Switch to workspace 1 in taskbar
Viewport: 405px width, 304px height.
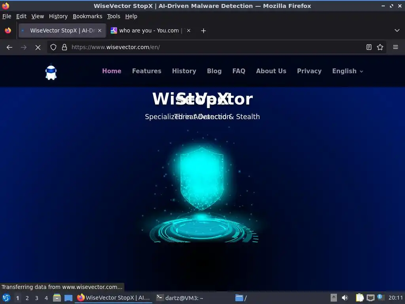17,298
